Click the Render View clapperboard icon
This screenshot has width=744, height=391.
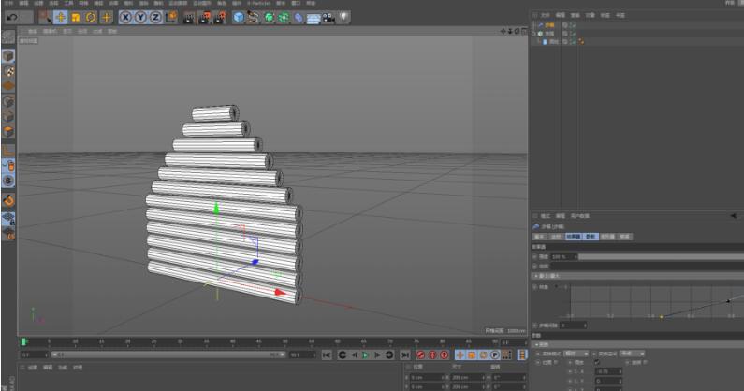click(x=188, y=17)
